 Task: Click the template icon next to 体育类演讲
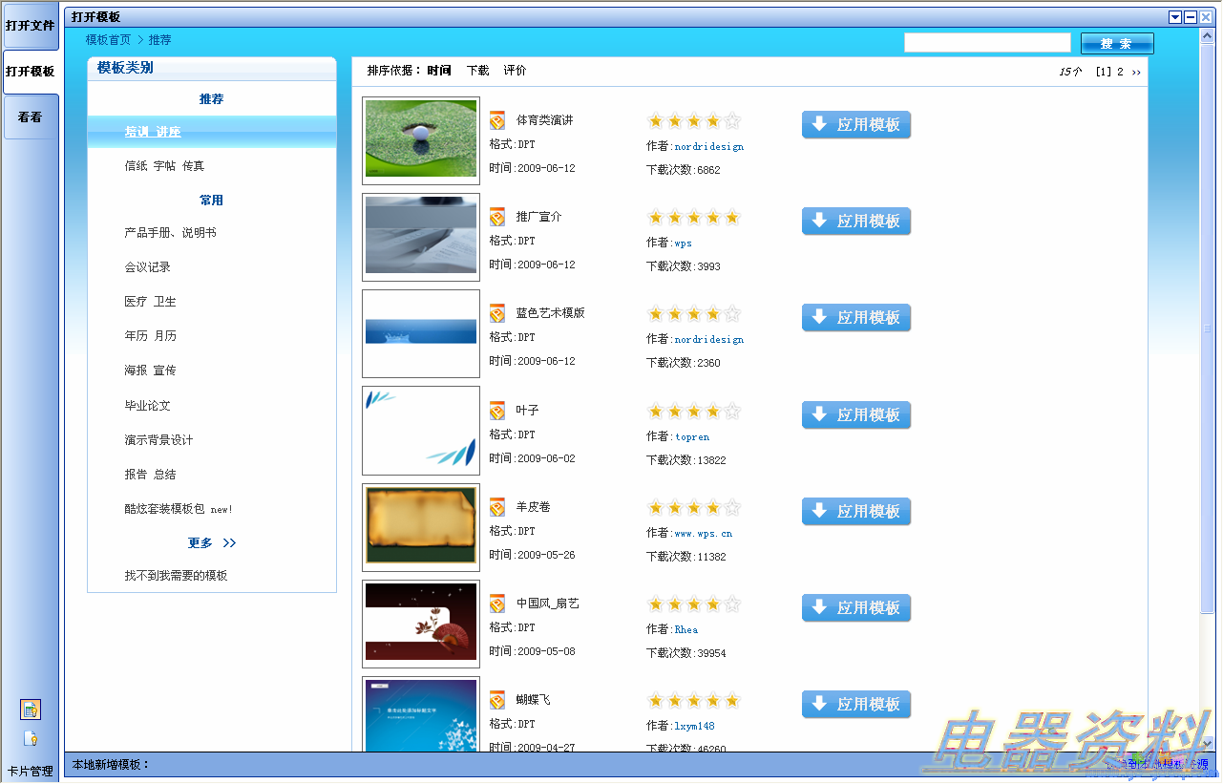(497, 120)
